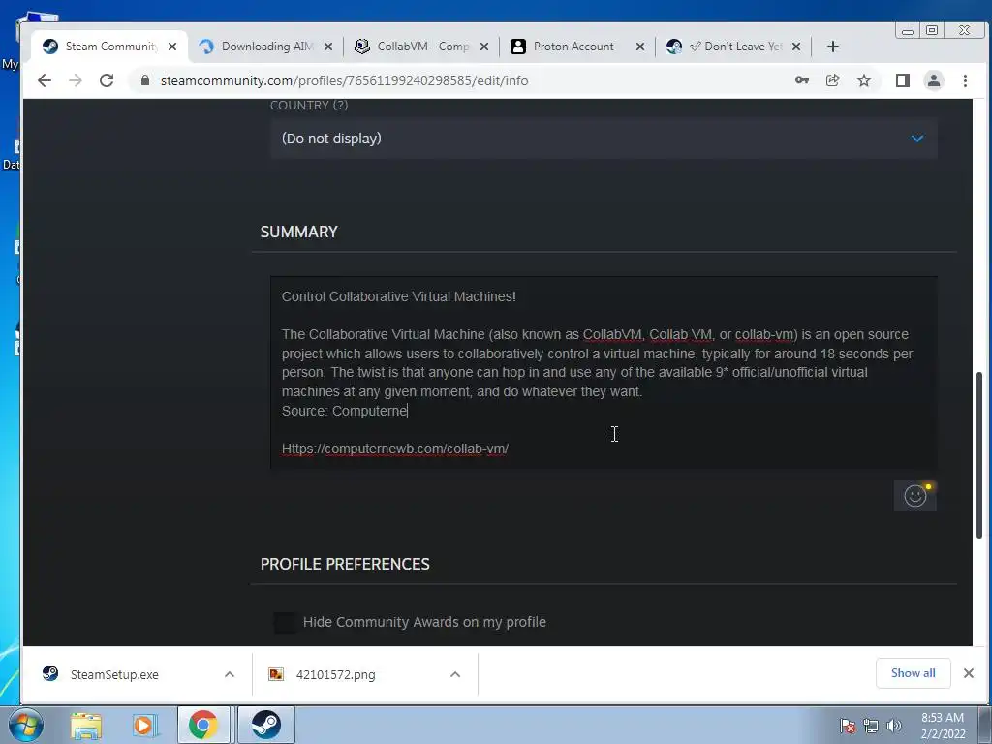Image resolution: width=992 pixels, height=744 pixels.
Task: Switch to the CollabVM tab
Action: (422, 46)
